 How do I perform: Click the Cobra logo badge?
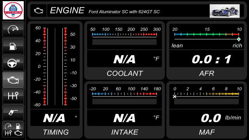[13, 10]
